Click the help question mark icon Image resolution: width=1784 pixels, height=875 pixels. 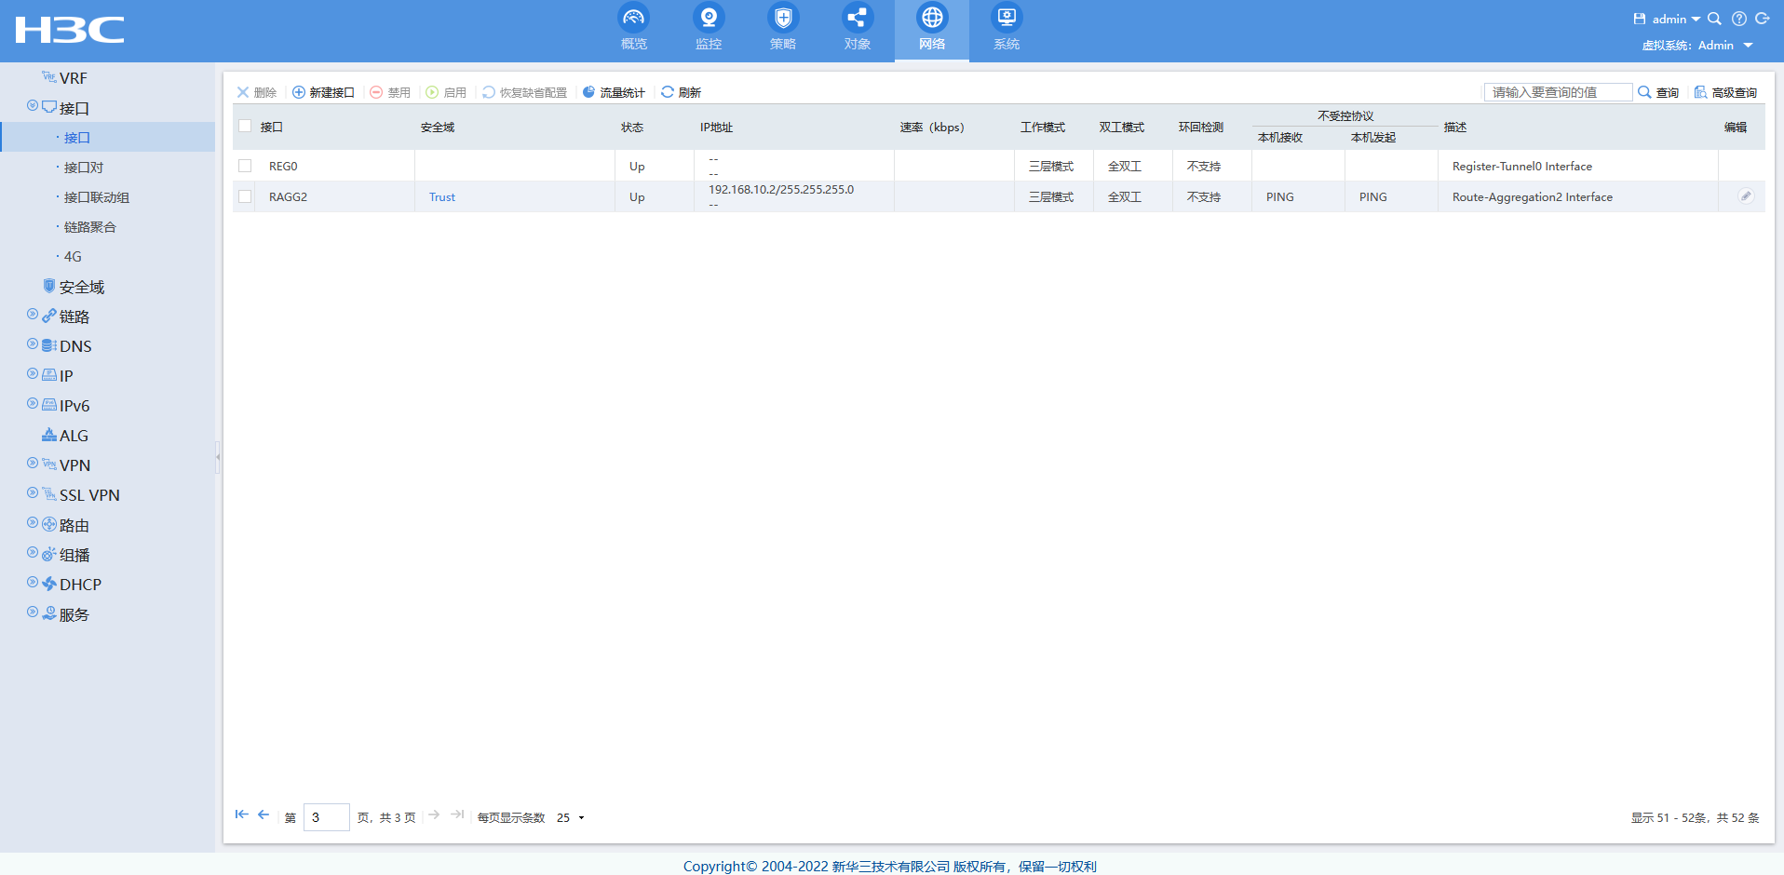pyautogui.click(x=1738, y=19)
